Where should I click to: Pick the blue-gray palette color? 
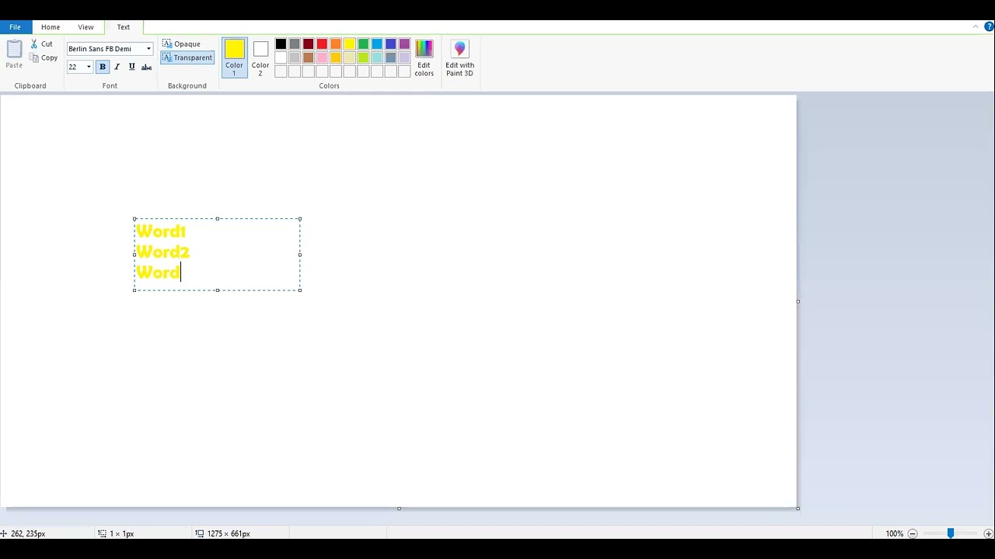391,58
